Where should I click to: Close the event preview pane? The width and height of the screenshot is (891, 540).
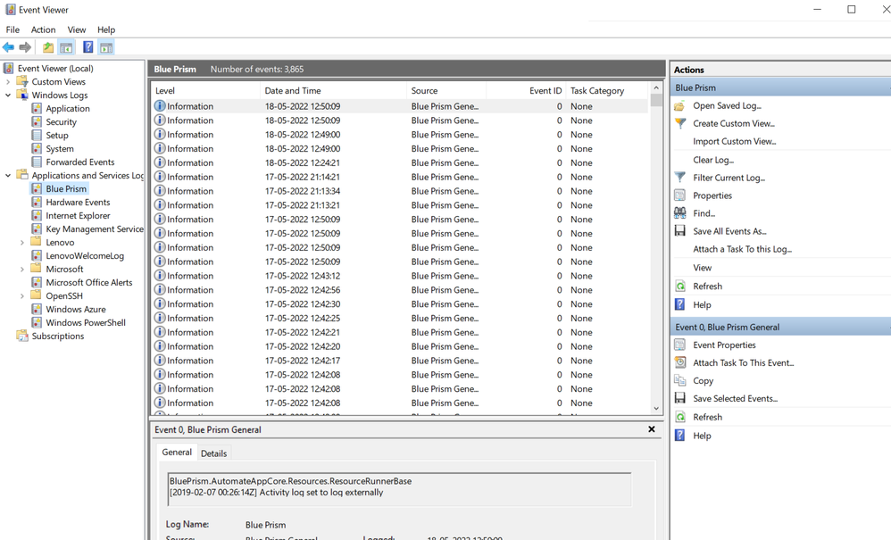652,429
